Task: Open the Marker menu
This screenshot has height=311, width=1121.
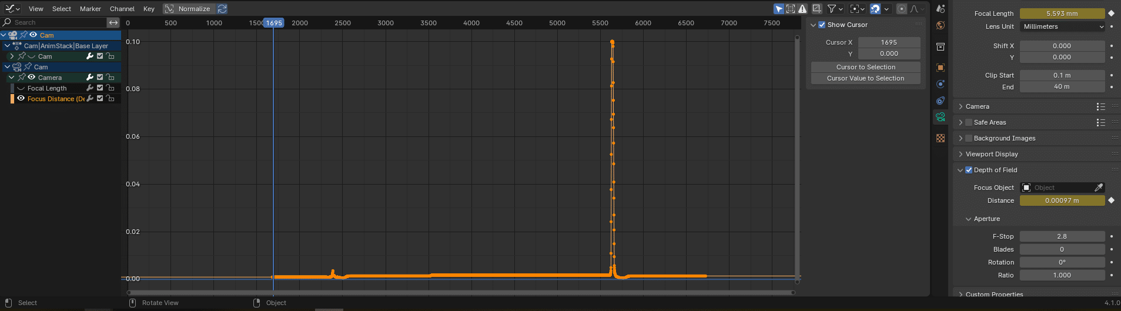Action: [90, 9]
